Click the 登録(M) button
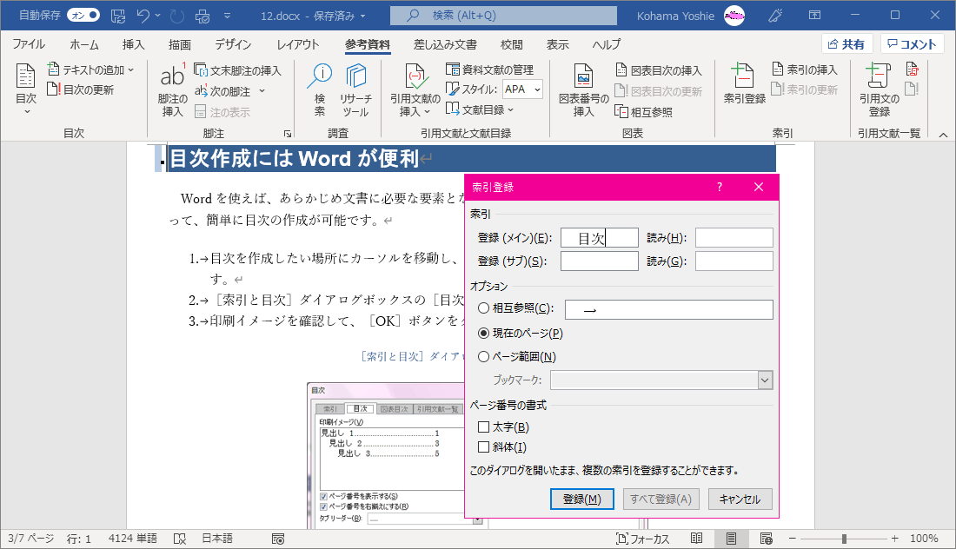Viewport: 956px width, 549px height. pos(581,499)
